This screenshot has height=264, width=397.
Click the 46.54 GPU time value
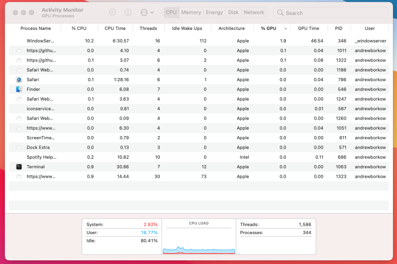tap(317, 41)
